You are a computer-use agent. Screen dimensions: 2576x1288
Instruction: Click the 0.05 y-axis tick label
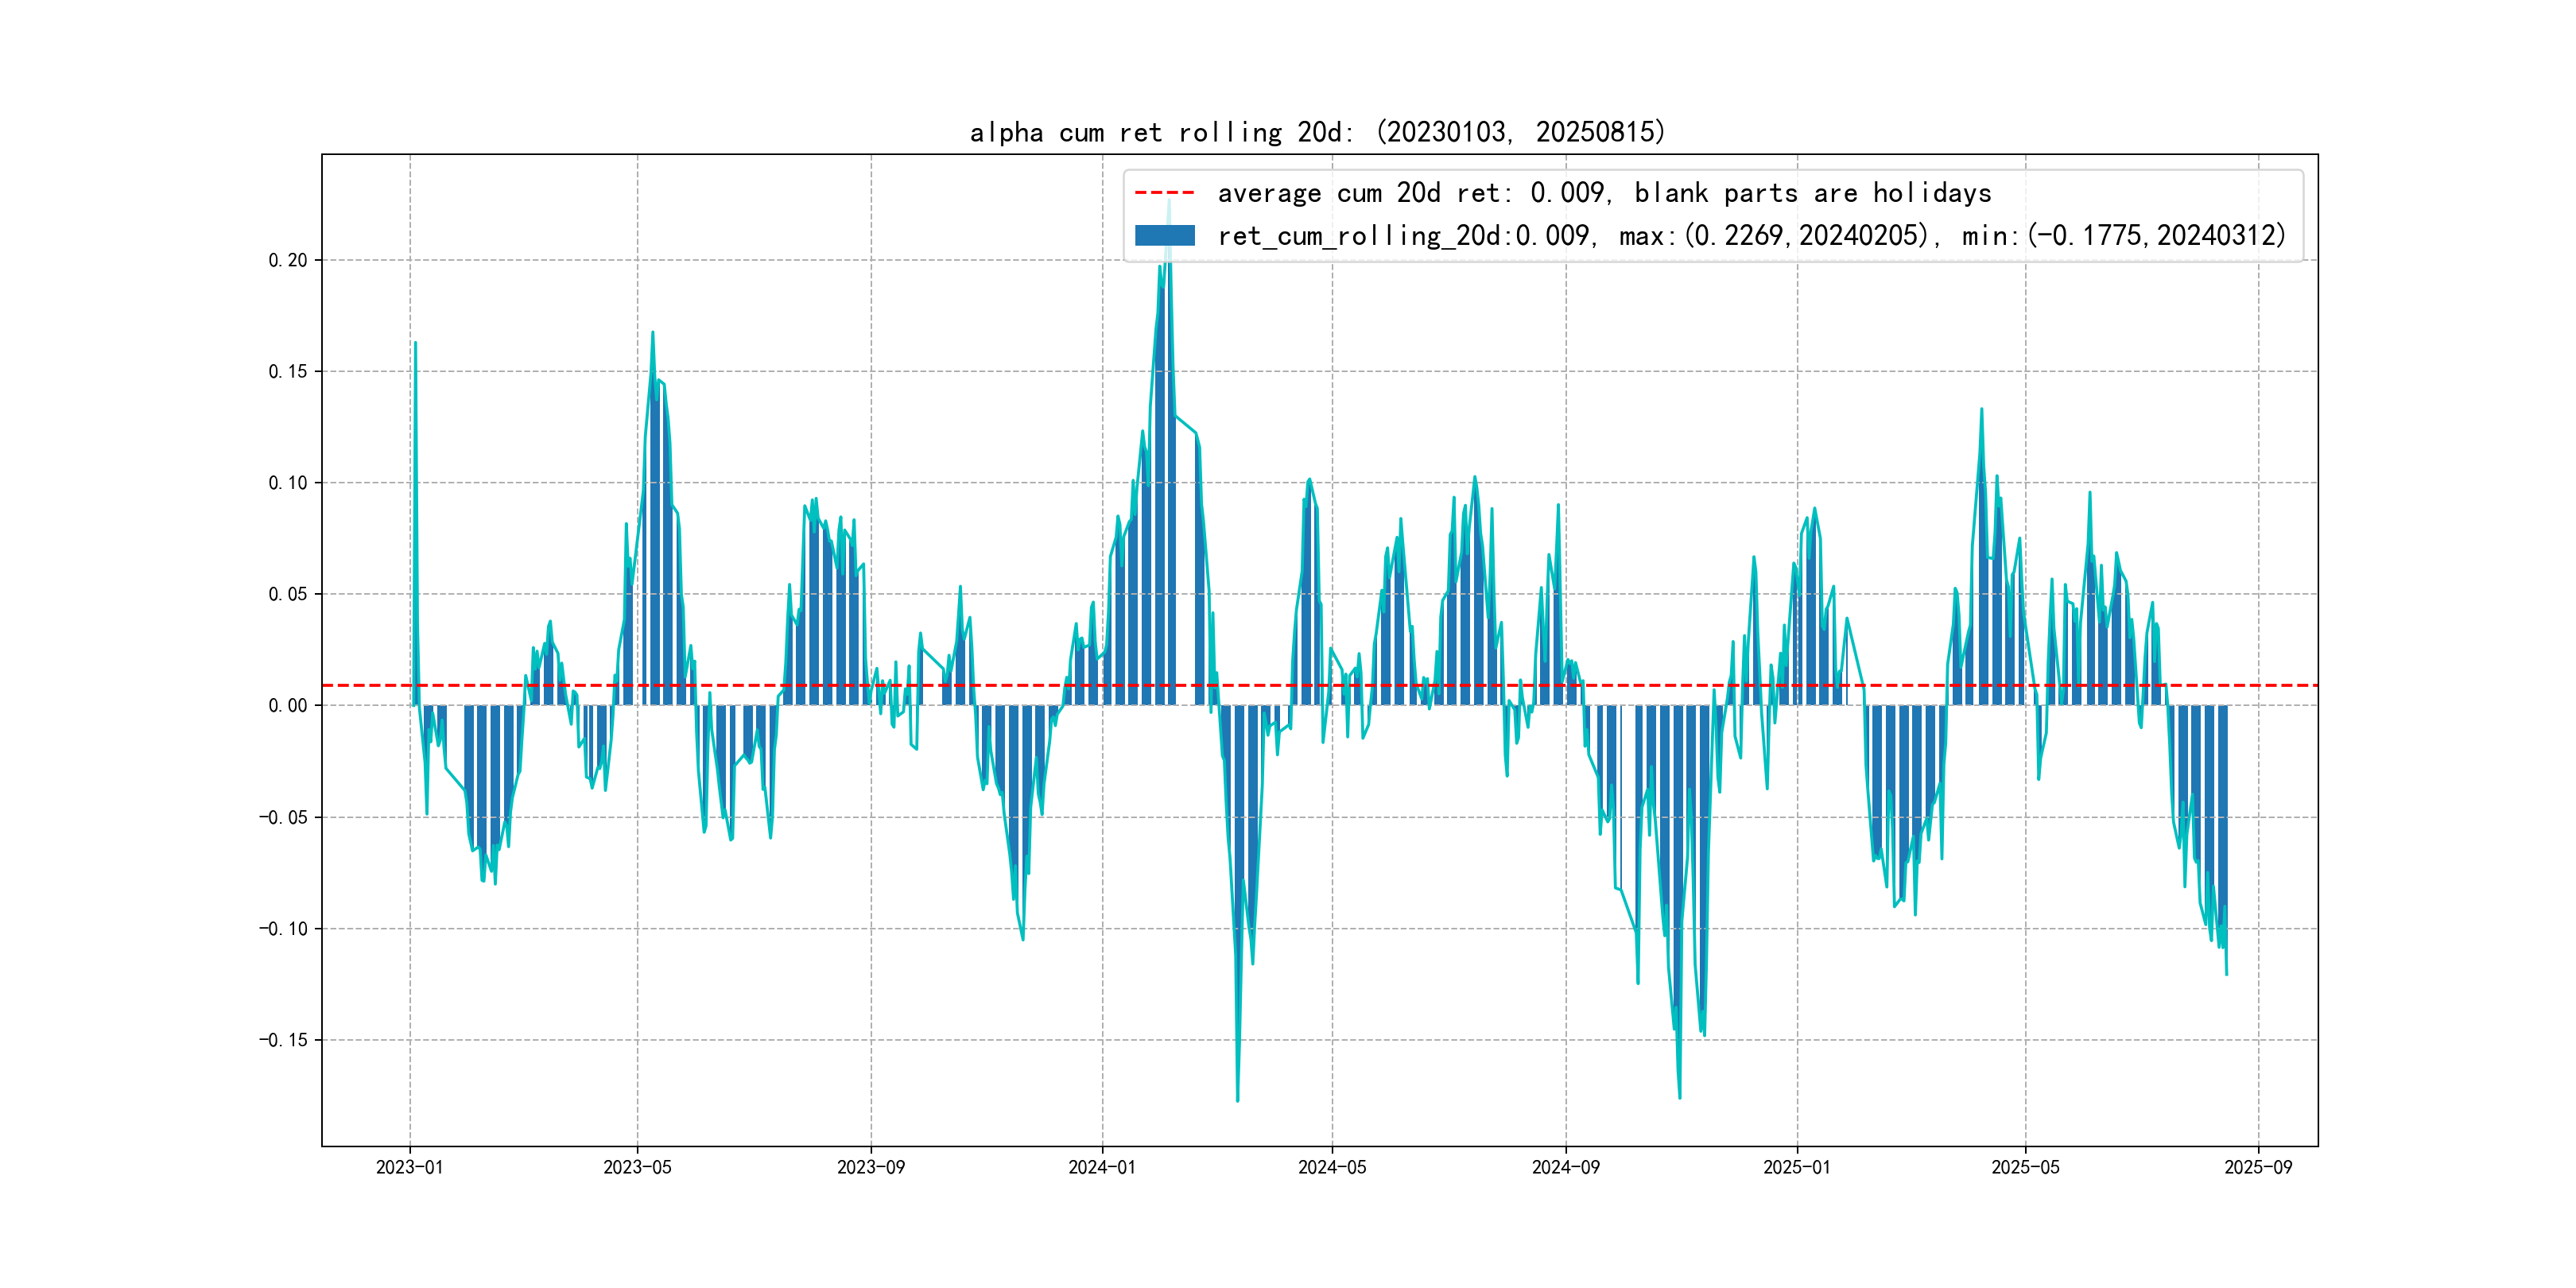click(288, 594)
